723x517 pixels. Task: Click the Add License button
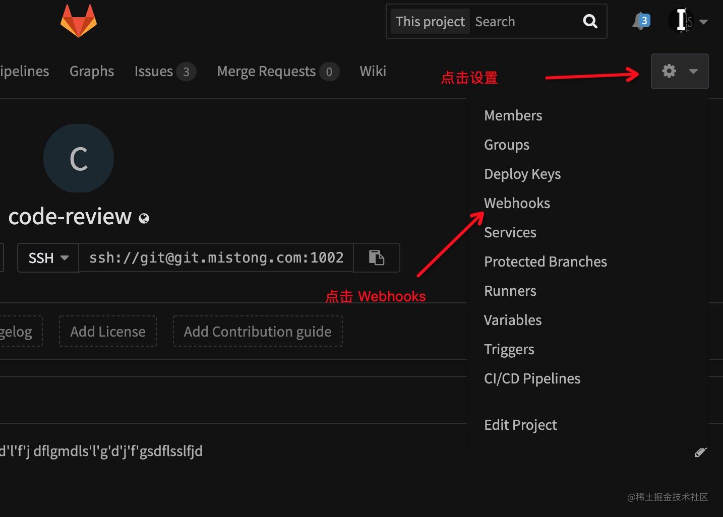click(108, 331)
